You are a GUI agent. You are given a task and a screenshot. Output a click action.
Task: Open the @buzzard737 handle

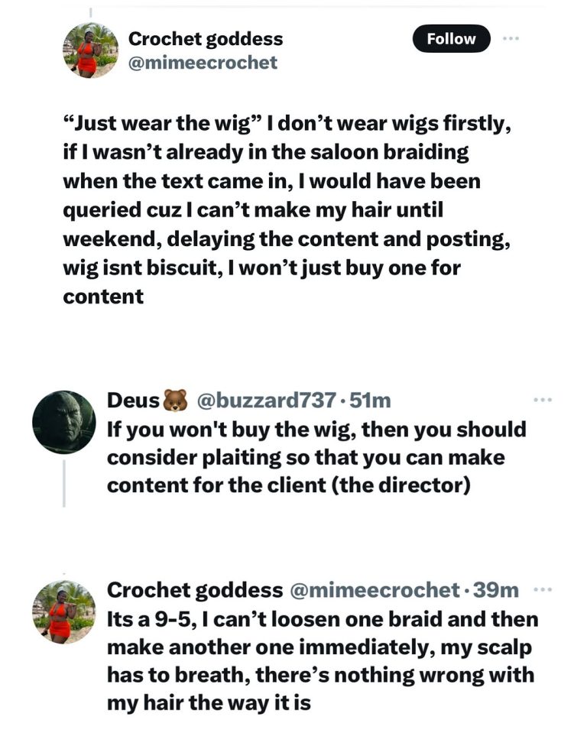(266, 400)
